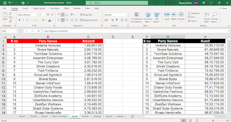Open Cell Styles gallery
The image size is (231, 122).
pyautogui.click(x=157, y=17)
